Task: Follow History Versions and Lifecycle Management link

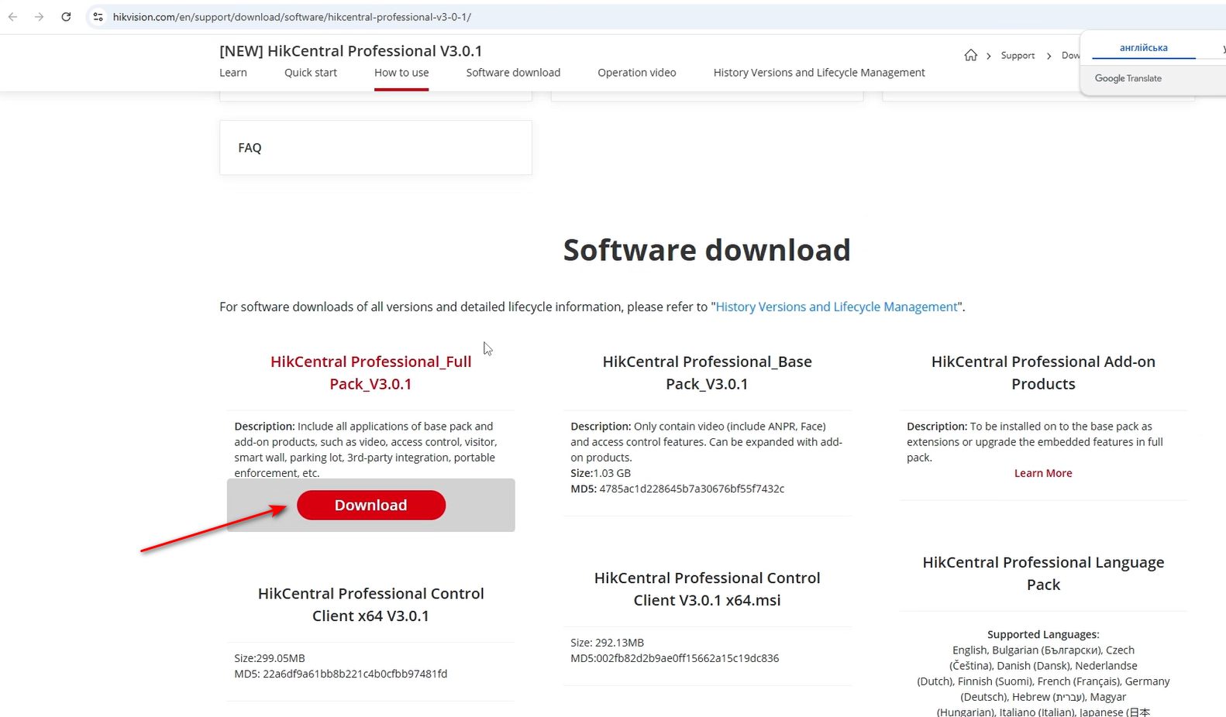Action: [836, 307]
